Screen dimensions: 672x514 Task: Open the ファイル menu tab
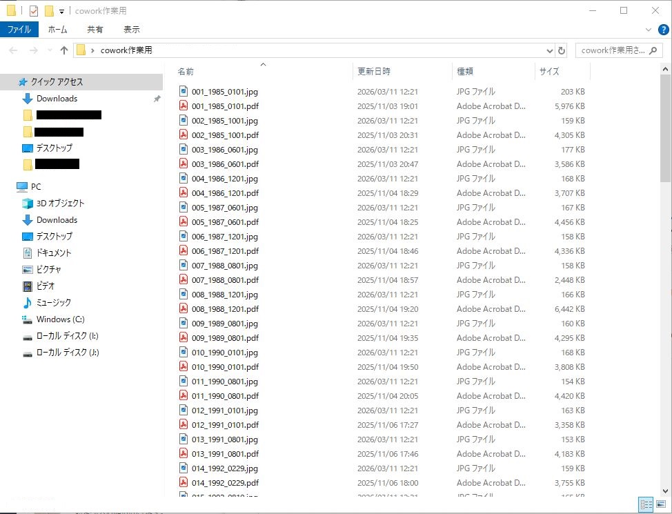click(x=19, y=30)
